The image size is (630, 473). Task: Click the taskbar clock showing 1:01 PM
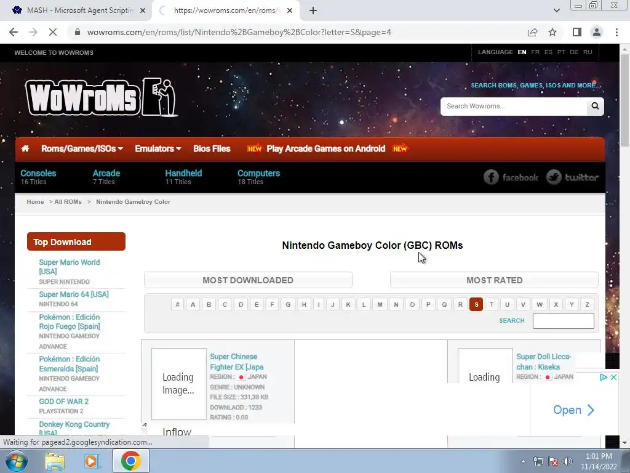tap(598, 461)
